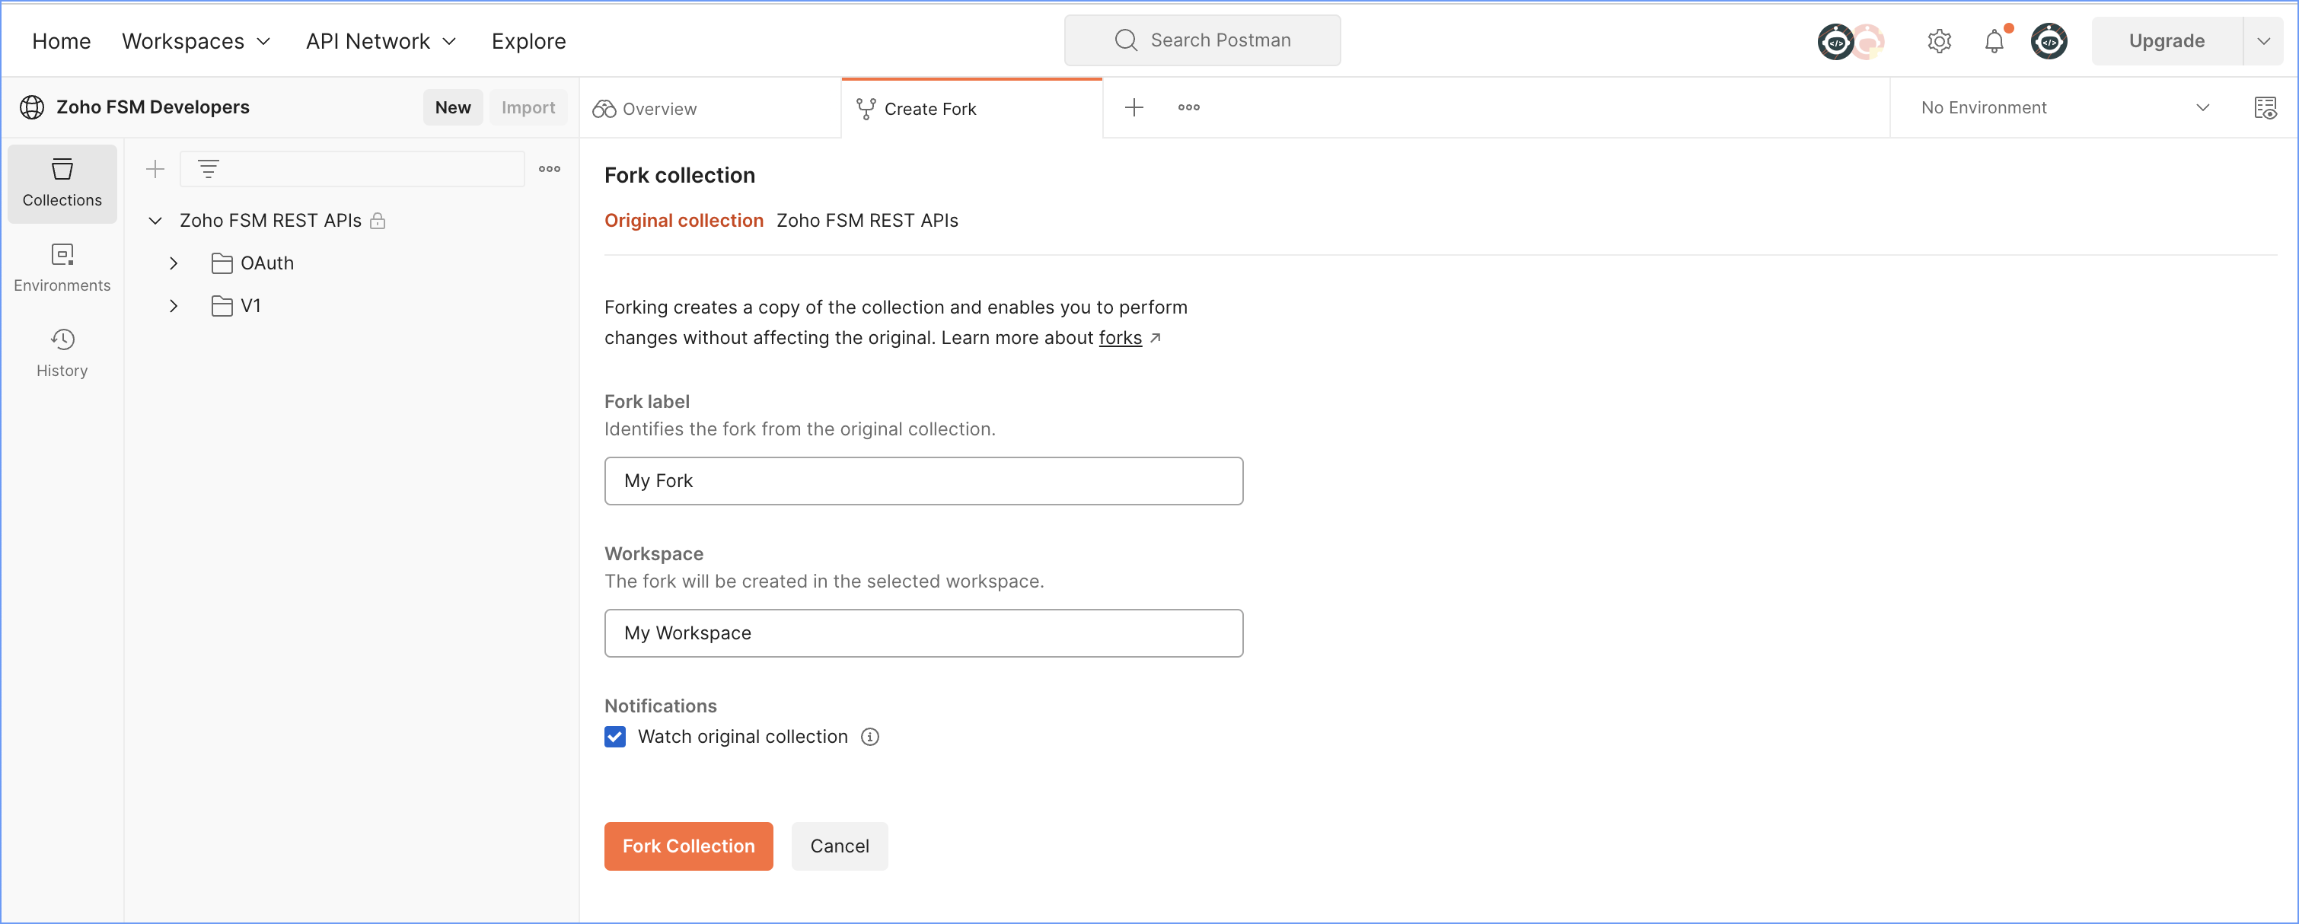The height and width of the screenshot is (924, 2299).
Task: Switch to the Environments sidebar panel
Action: coord(62,268)
